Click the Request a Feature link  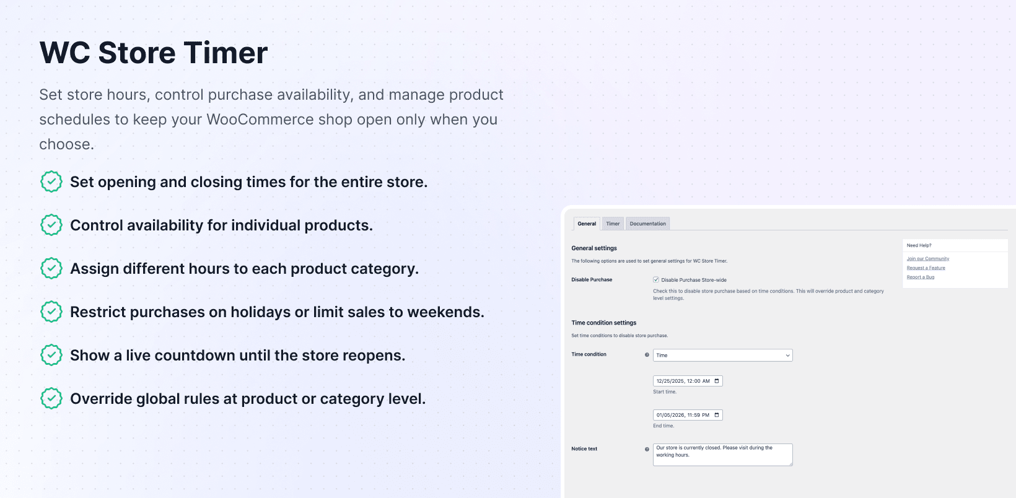click(x=926, y=268)
